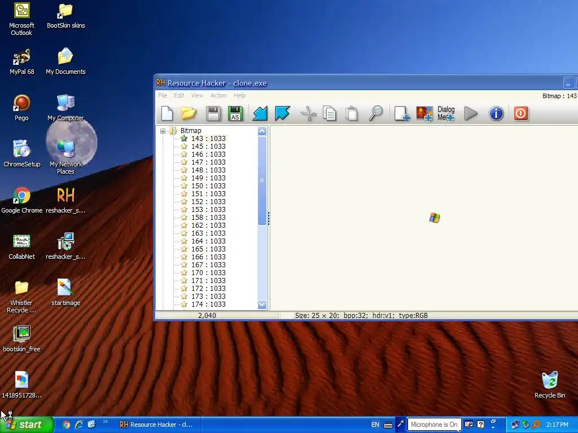Select resource 146 : 1033
This screenshot has width=578, height=433.
click(x=208, y=154)
